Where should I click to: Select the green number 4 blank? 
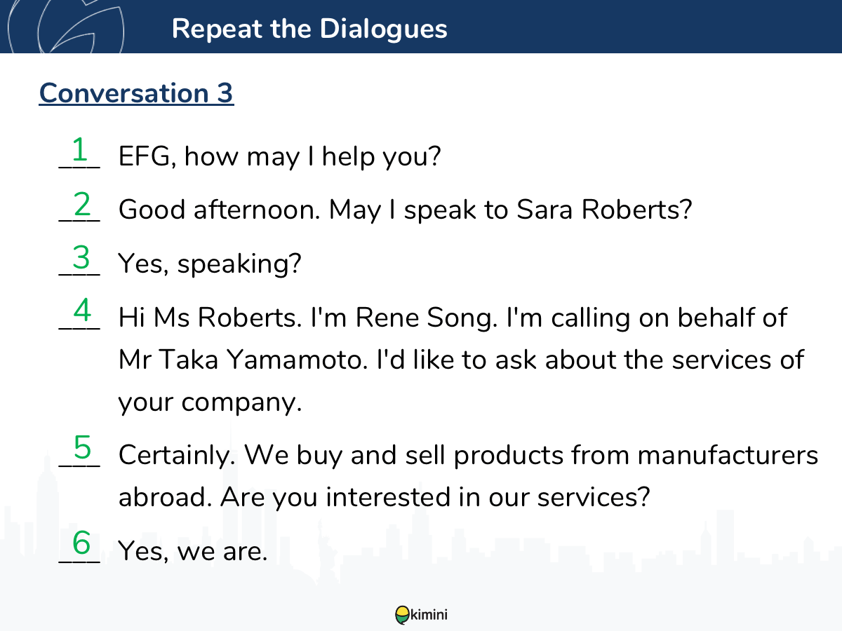[x=79, y=313]
